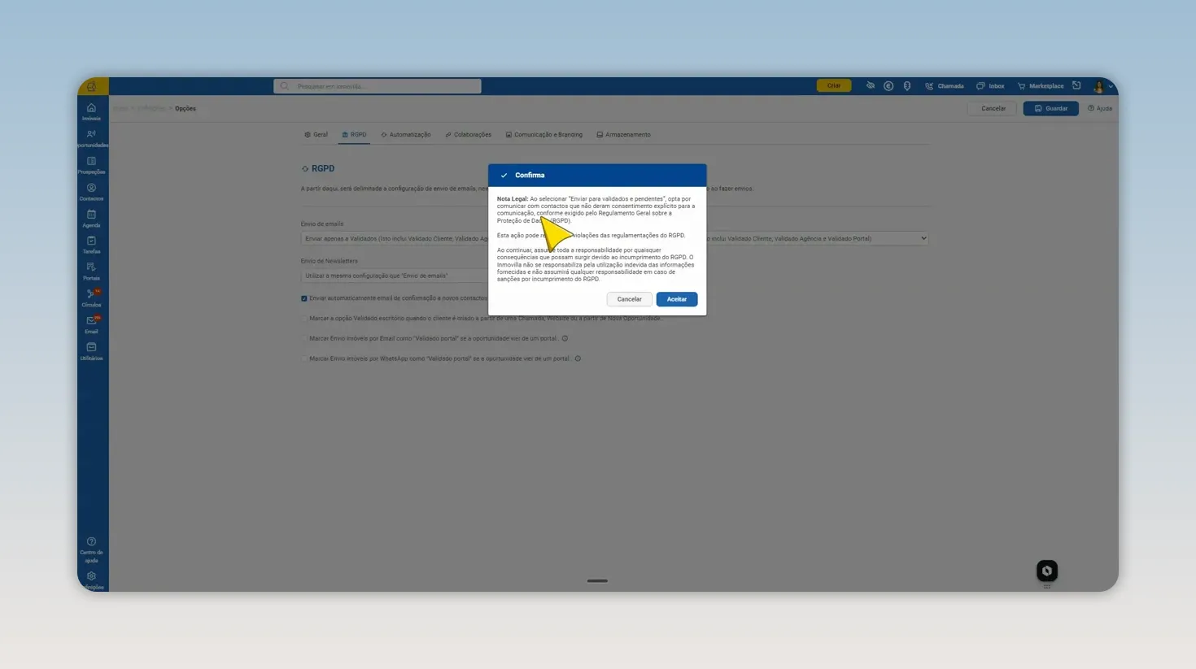Check Envio imóveis por Email validado portal
Viewport: 1196px width, 669px height.
pos(304,338)
